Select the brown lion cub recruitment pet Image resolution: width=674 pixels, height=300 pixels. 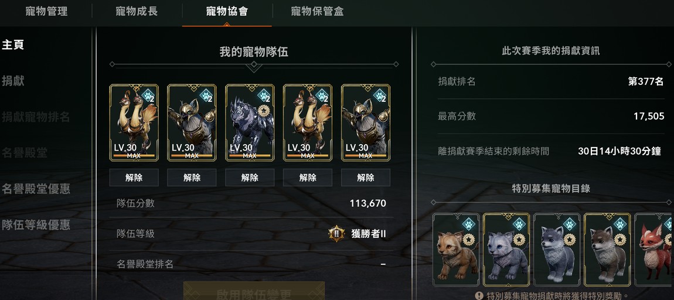click(x=456, y=250)
